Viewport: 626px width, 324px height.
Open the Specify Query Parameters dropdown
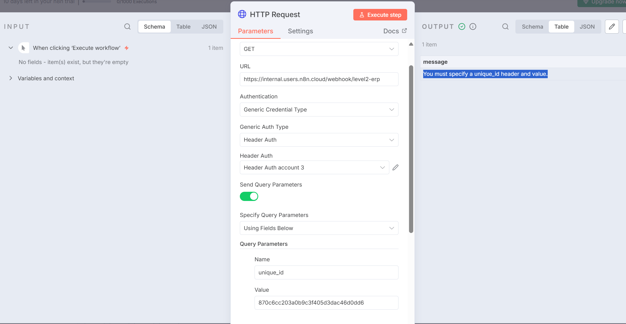click(319, 228)
